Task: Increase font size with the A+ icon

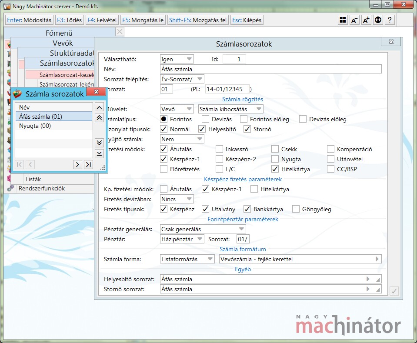Action: (366, 20)
